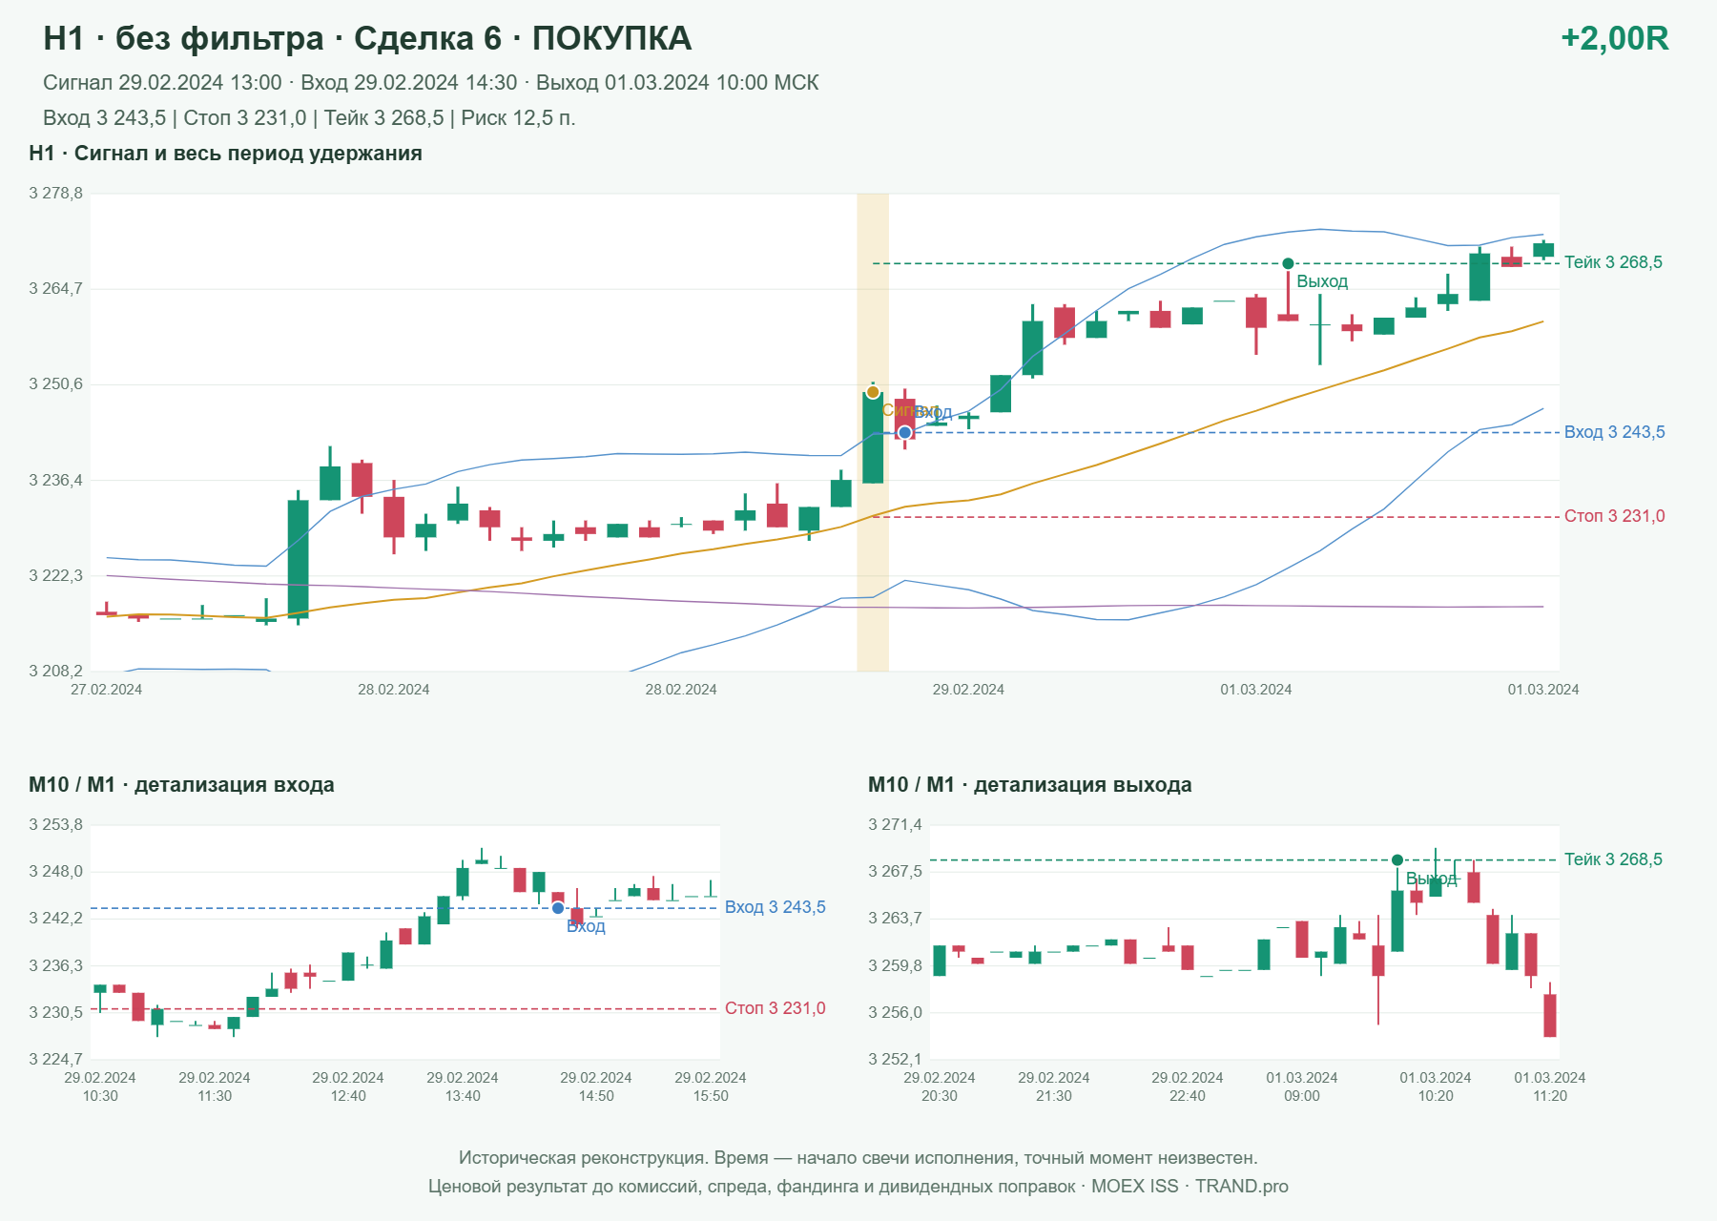Click the y-axis value '3 264,7'

(55, 289)
